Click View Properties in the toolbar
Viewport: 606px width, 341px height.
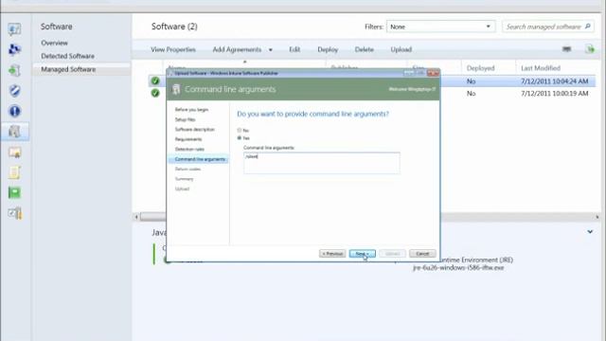pyautogui.click(x=173, y=49)
